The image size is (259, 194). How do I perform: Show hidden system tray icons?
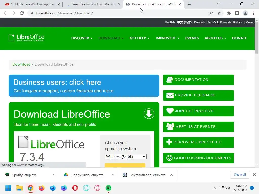coord(214,188)
